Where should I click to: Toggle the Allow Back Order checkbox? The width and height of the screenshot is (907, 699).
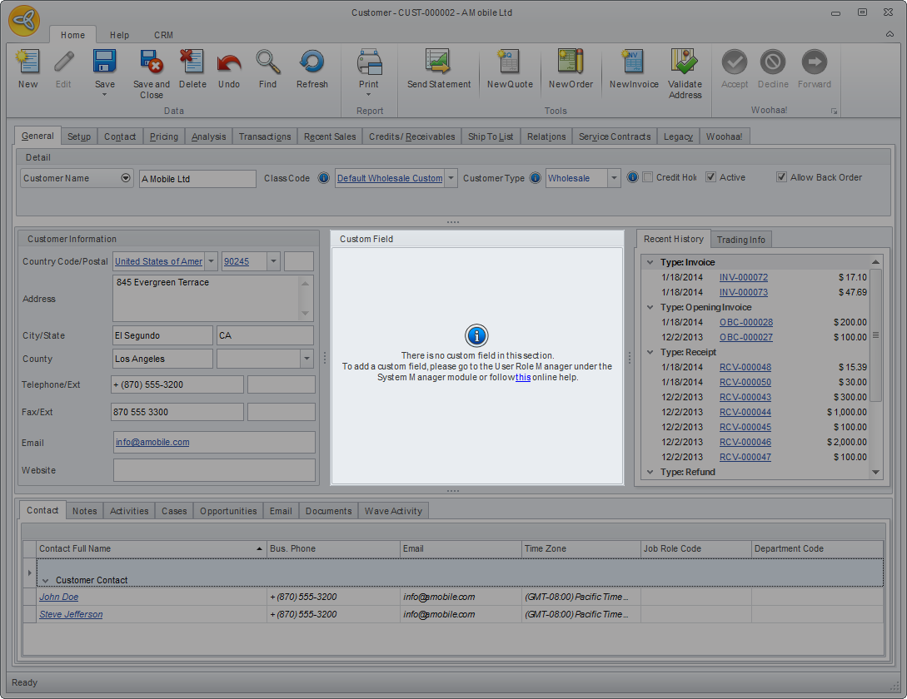pyautogui.click(x=781, y=177)
